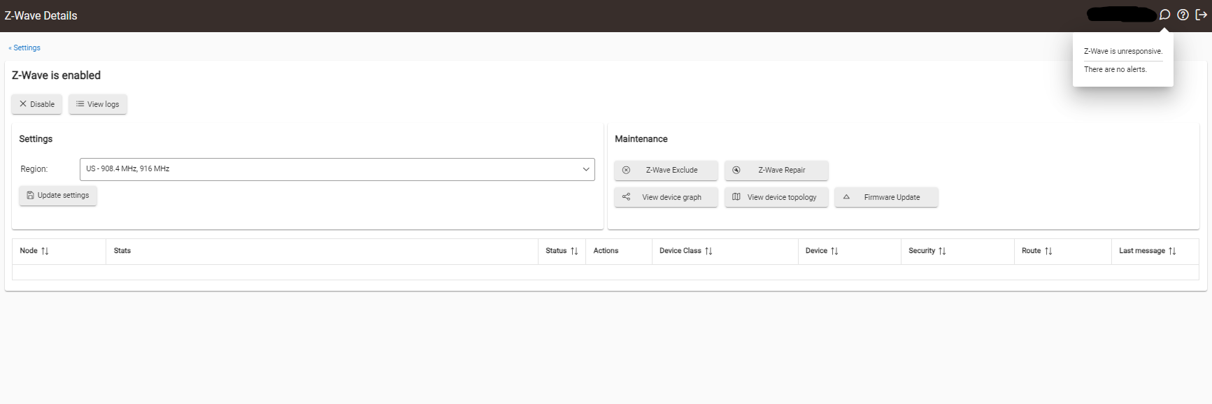
Task: Open the help question mark icon
Action: [1183, 15]
